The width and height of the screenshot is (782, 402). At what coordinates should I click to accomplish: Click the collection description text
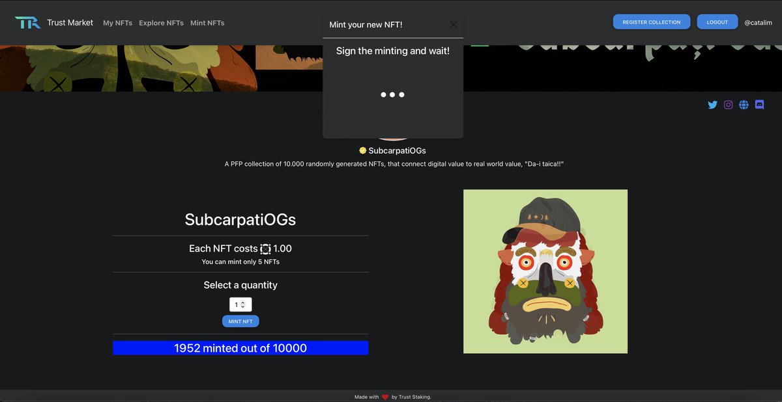[394, 164]
